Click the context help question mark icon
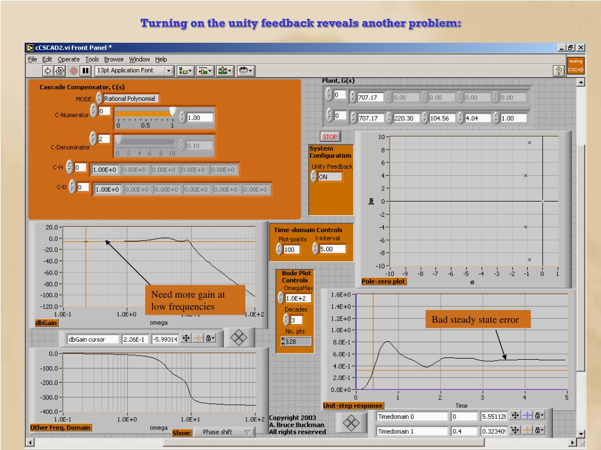 [559, 70]
